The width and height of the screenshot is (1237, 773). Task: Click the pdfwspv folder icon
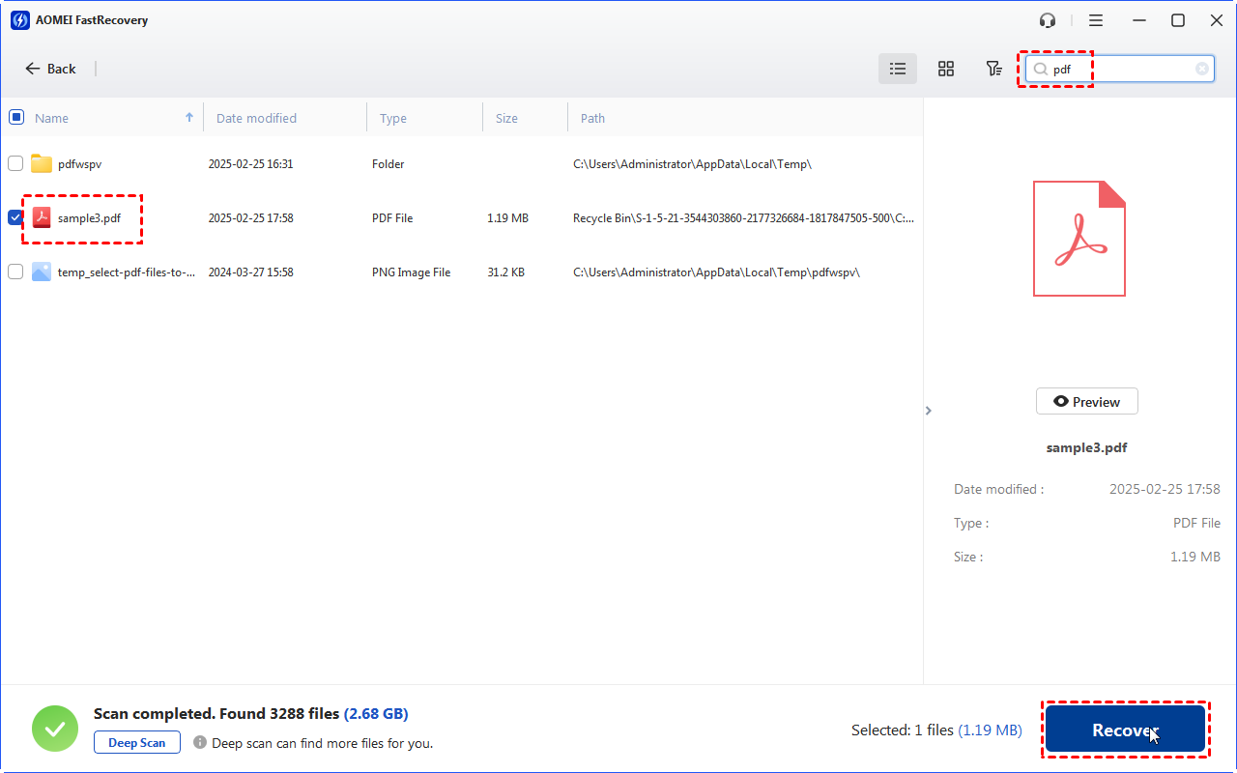[42, 163]
